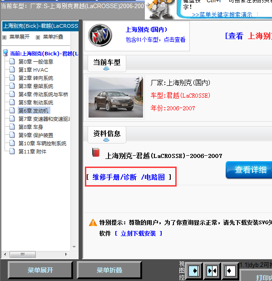Image resolution: width=272 pixels, height=281 pixels.
Task: Click the small icon beside top 菜单展开
Action: tap(4, 38)
